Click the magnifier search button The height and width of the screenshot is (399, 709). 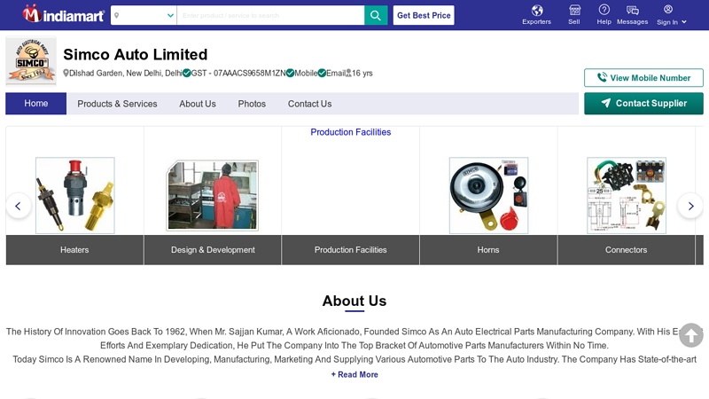[x=376, y=15]
